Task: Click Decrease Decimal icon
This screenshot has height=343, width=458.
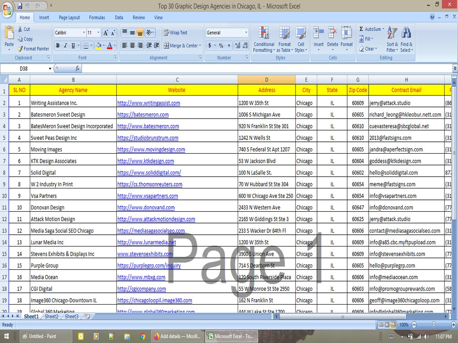Action: (x=245, y=45)
